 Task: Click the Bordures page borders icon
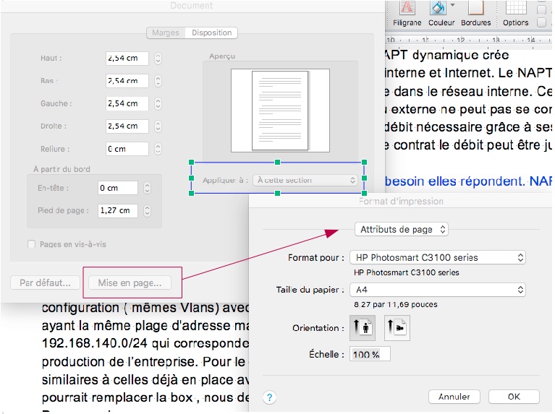475,9
